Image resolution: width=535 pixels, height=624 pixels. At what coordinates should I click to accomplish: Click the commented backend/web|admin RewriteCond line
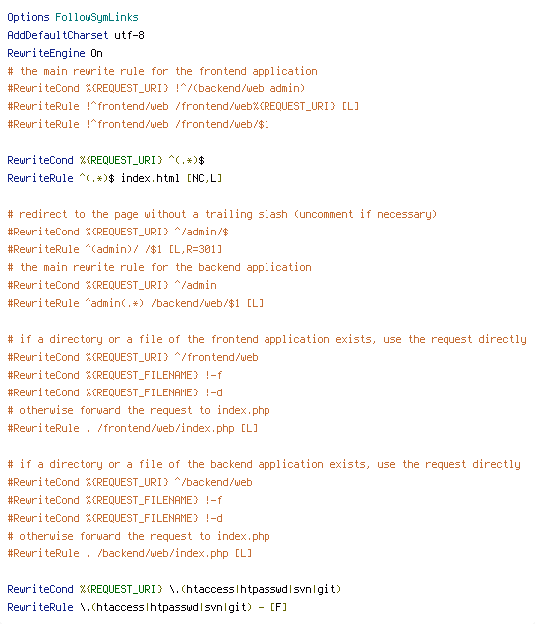[x=156, y=88]
